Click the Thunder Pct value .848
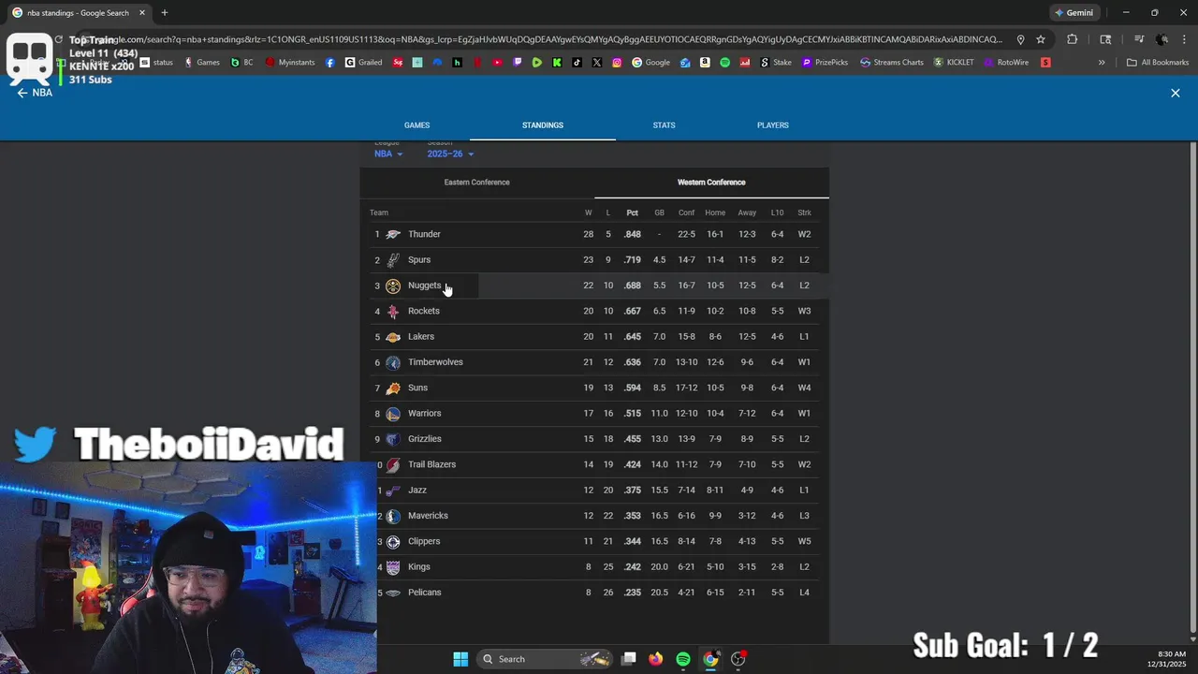 pyautogui.click(x=633, y=234)
